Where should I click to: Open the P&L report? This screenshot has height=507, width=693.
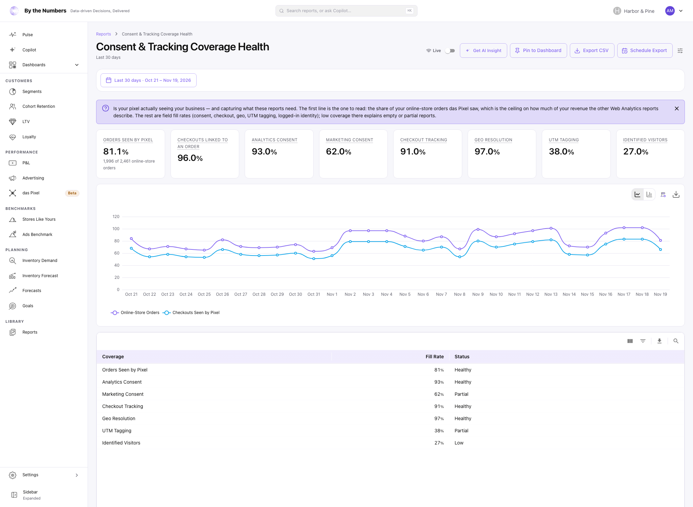click(44, 163)
